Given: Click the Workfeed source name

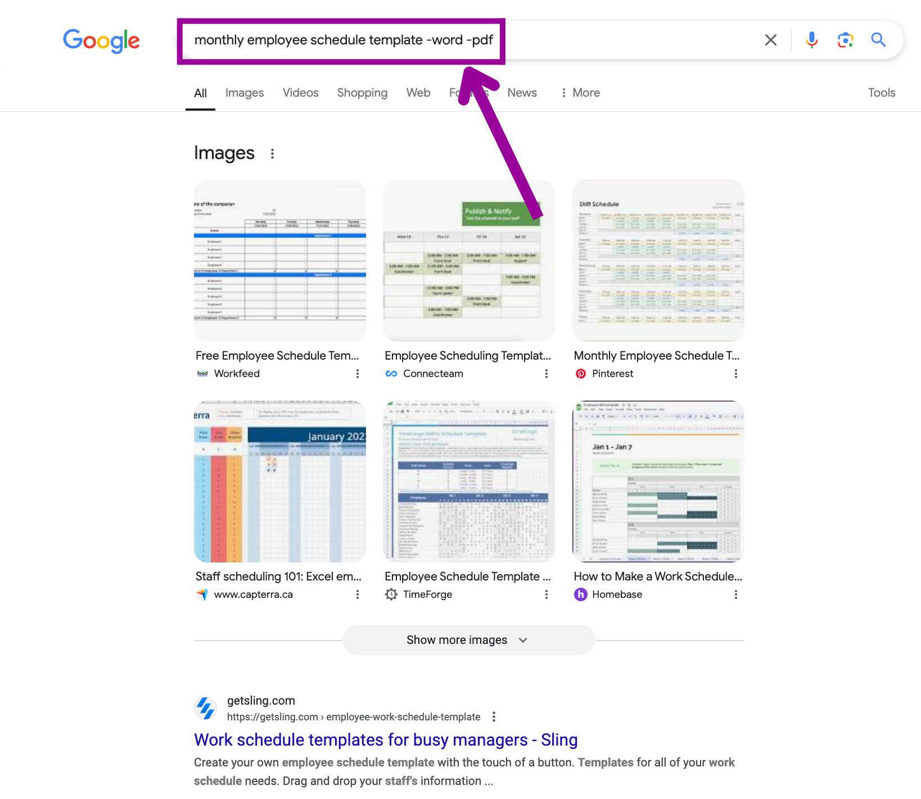Looking at the screenshot, I should click(x=237, y=374).
